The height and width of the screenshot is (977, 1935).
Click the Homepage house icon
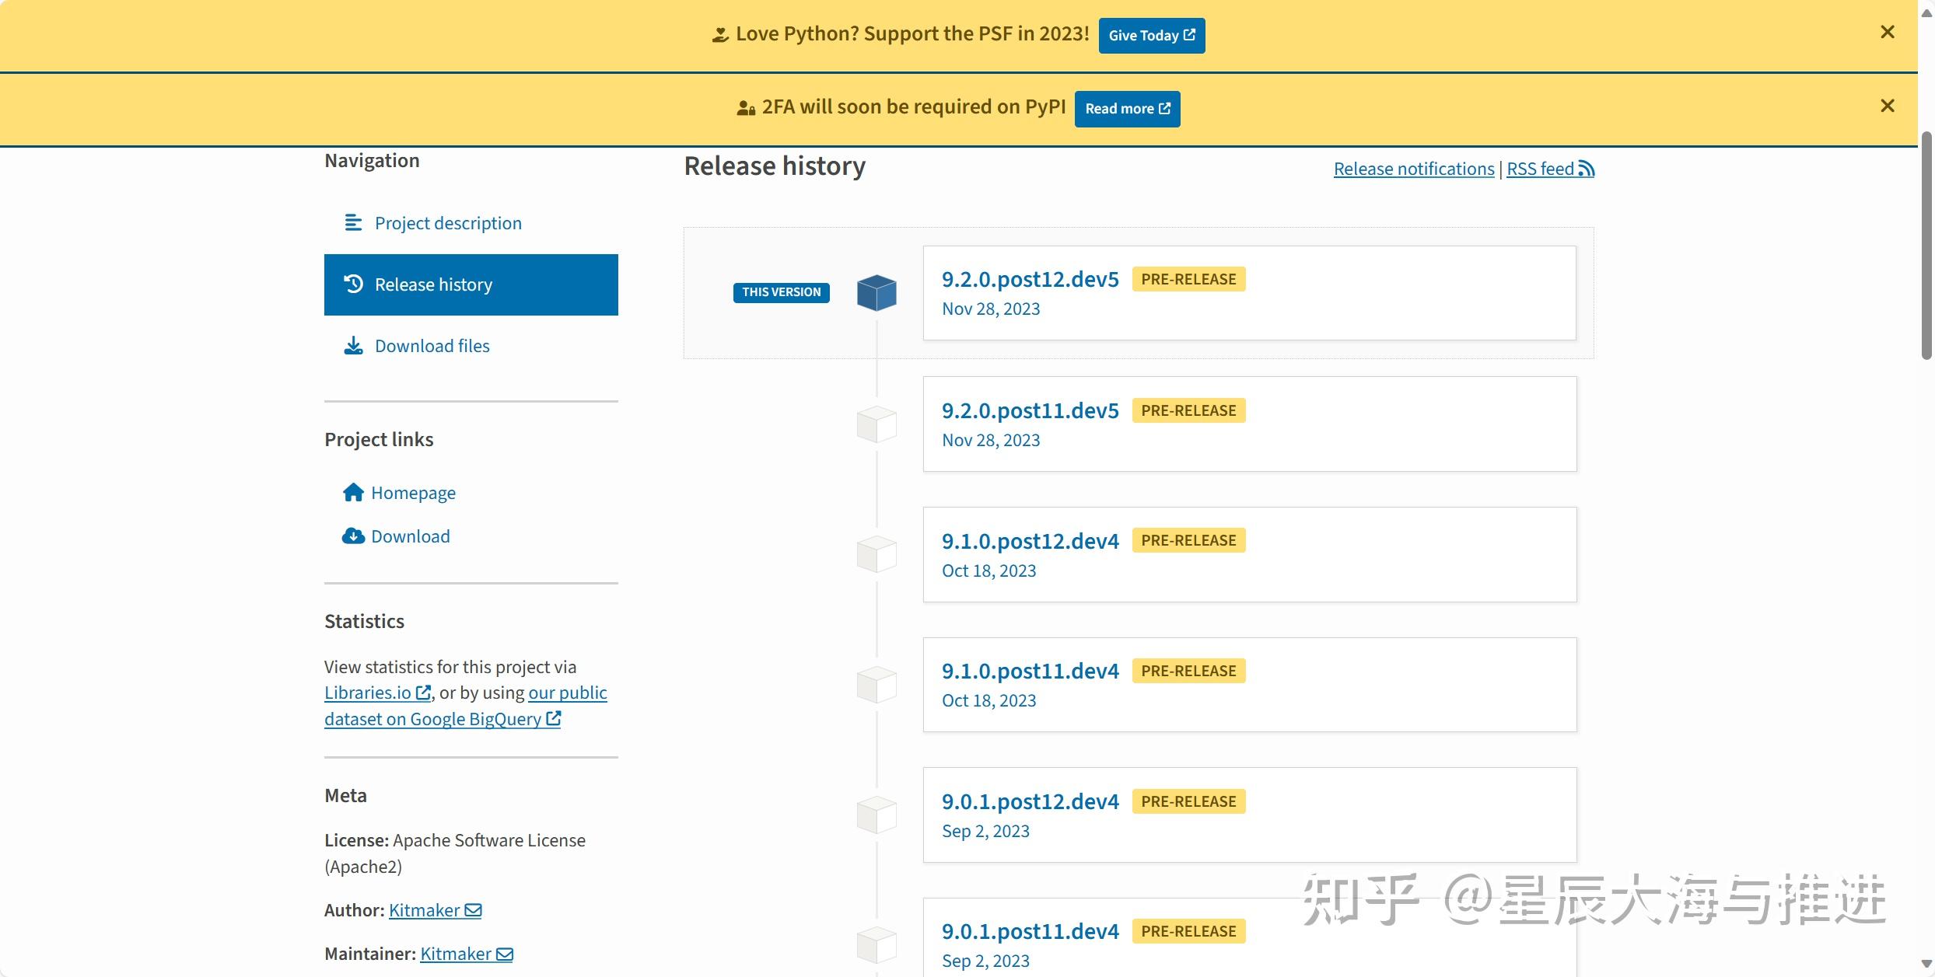(x=353, y=493)
